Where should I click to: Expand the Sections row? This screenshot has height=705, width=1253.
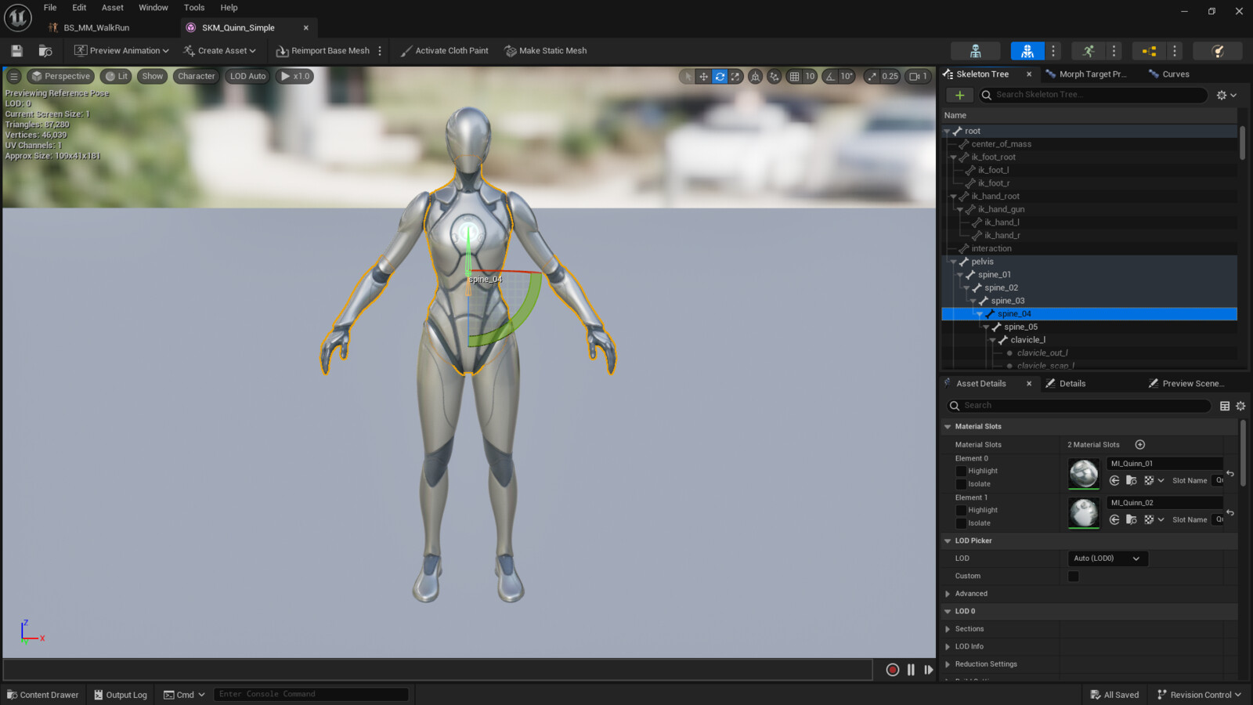948,629
